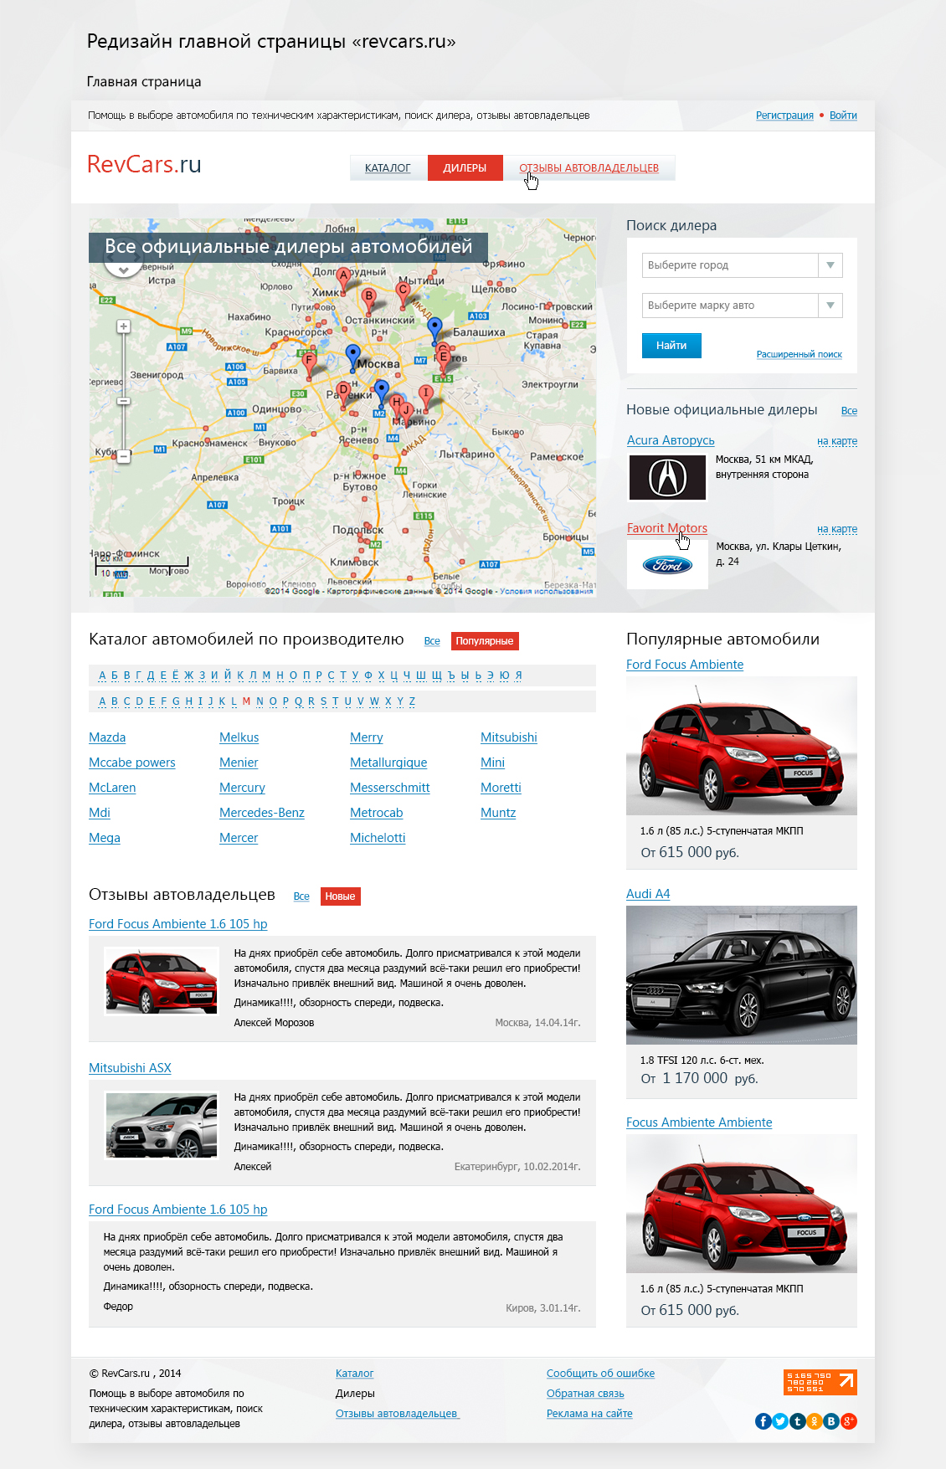Click the Ford logo image
Screen dimensions: 946x1469
[667, 565]
